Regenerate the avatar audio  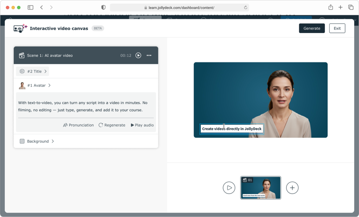pyautogui.click(x=112, y=125)
